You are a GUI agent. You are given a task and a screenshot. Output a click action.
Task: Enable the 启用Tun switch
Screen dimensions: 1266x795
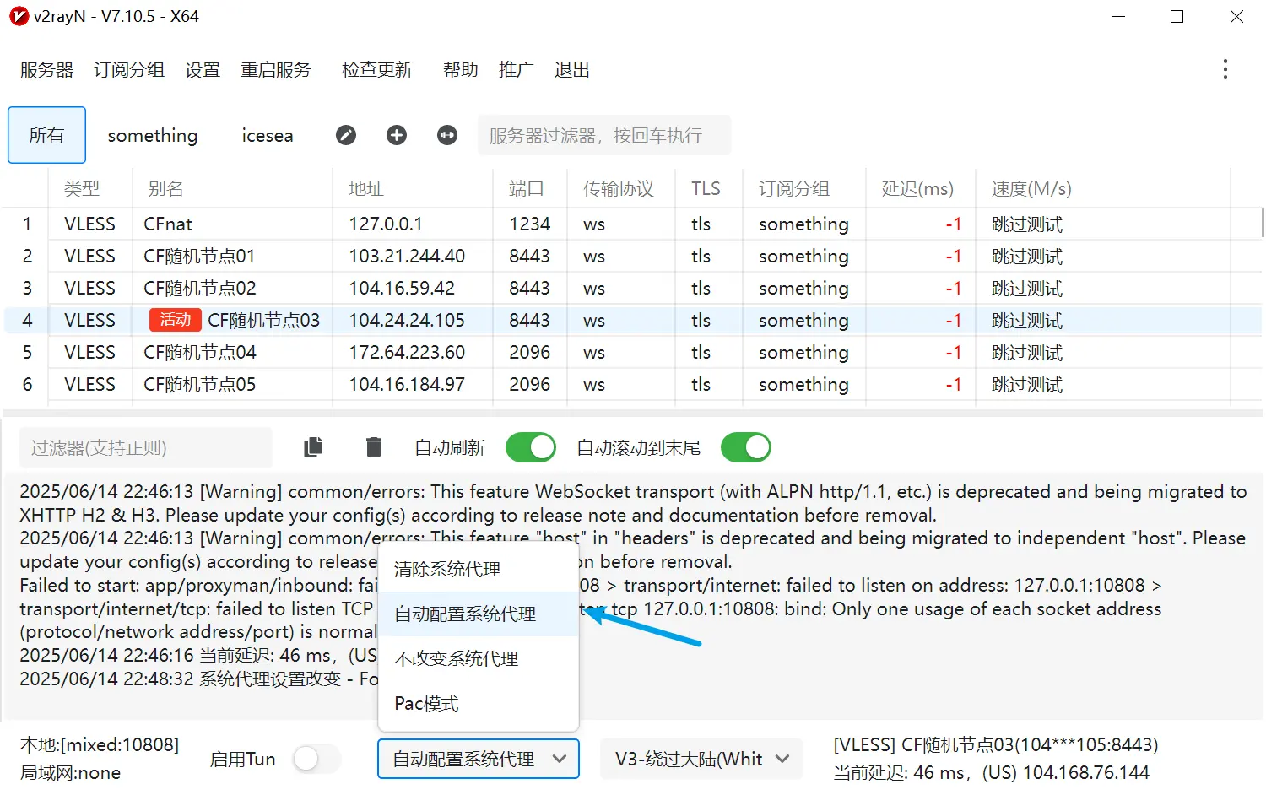click(x=317, y=759)
